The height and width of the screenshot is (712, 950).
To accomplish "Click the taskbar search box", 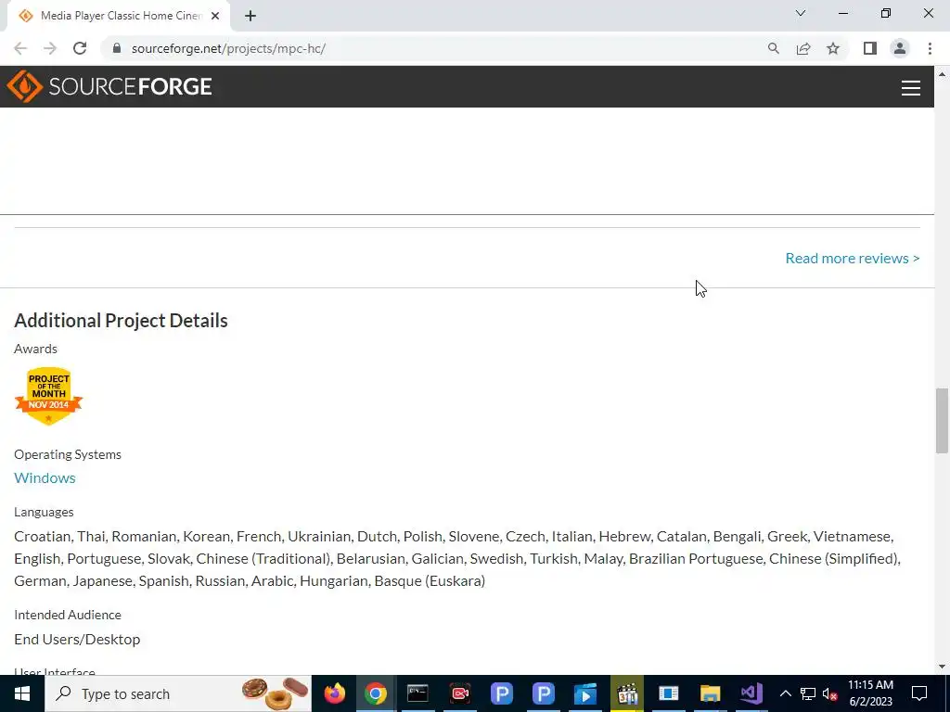I will [x=179, y=693].
